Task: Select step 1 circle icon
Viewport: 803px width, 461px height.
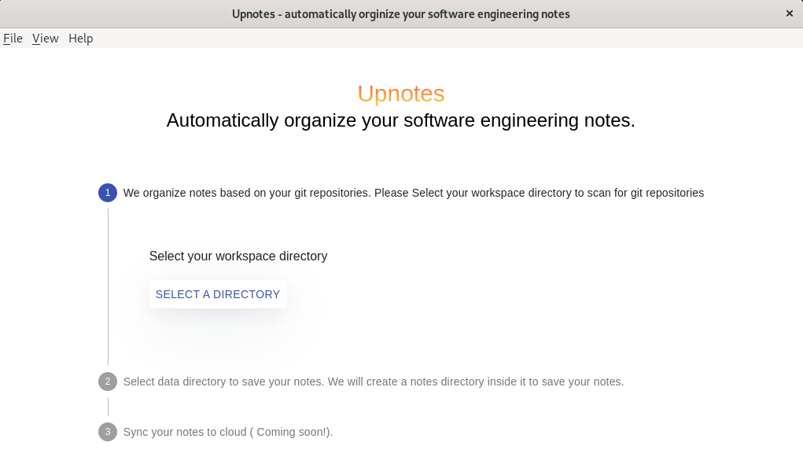Action: pos(108,193)
